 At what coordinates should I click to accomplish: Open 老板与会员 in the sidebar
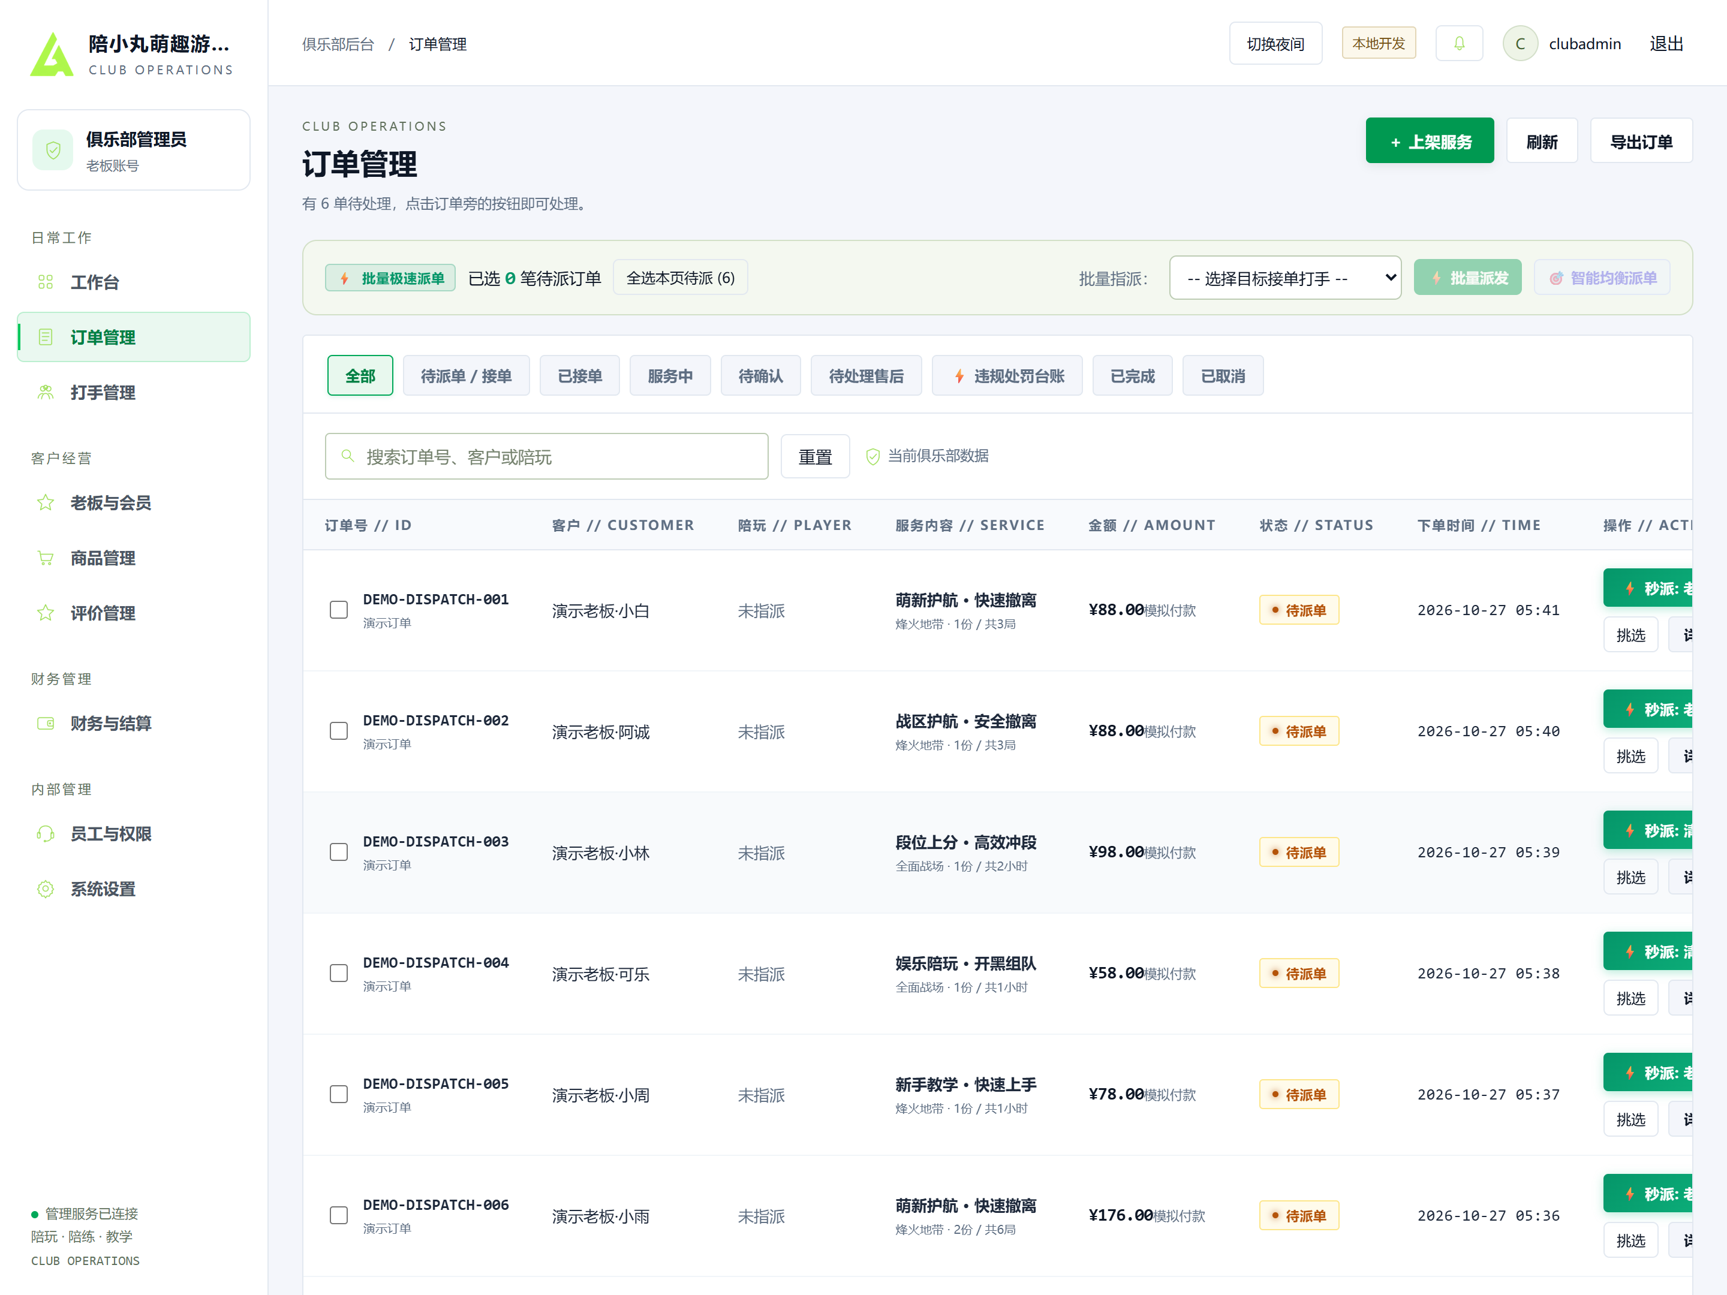tap(134, 502)
